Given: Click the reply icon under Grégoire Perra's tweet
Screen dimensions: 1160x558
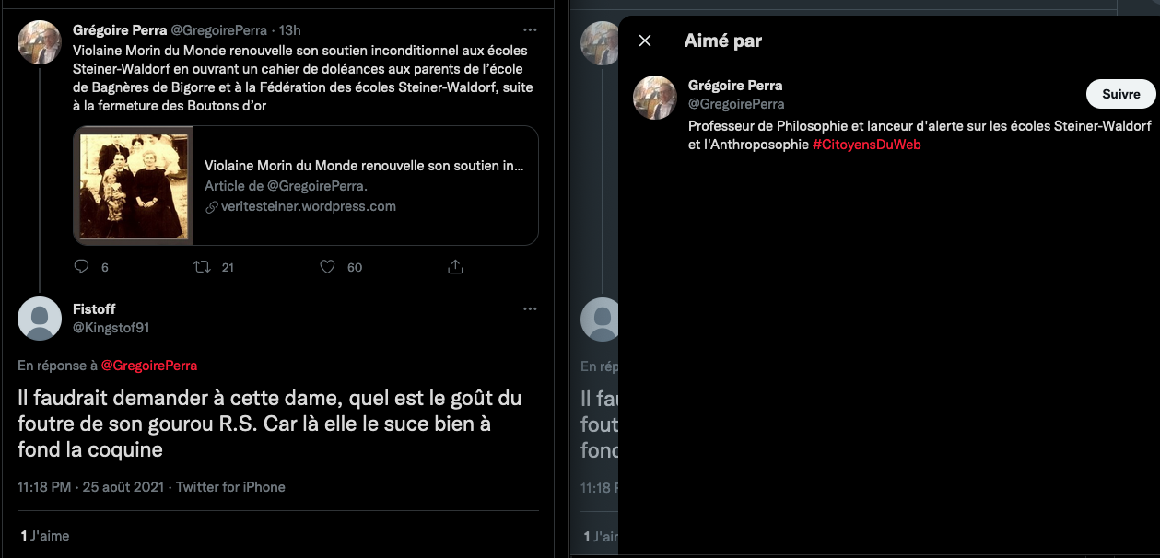Looking at the screenshot, I should point(81,267).
